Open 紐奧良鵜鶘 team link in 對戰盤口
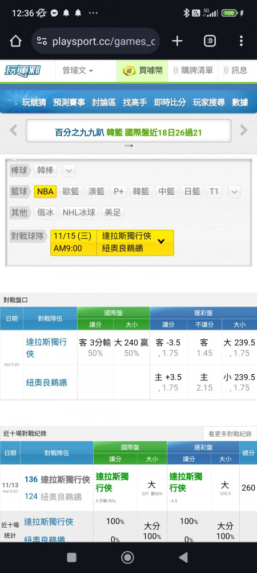Image resolution: width=257 pixels, height=573 pixels. (47, 383)
